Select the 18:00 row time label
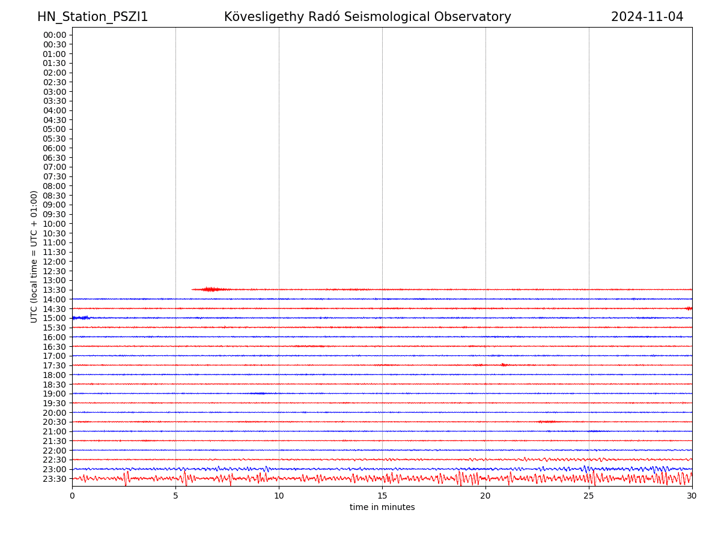The image size is (721, 540). 54,375
